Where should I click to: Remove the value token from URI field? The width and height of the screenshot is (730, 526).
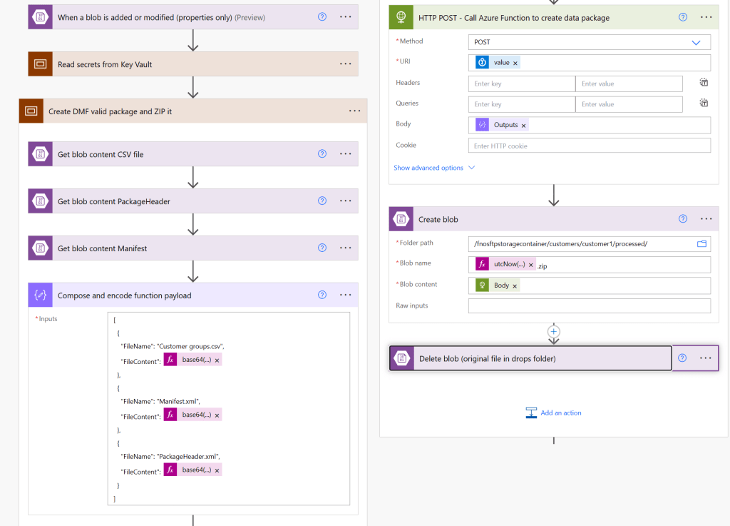[x=515, y=63]
